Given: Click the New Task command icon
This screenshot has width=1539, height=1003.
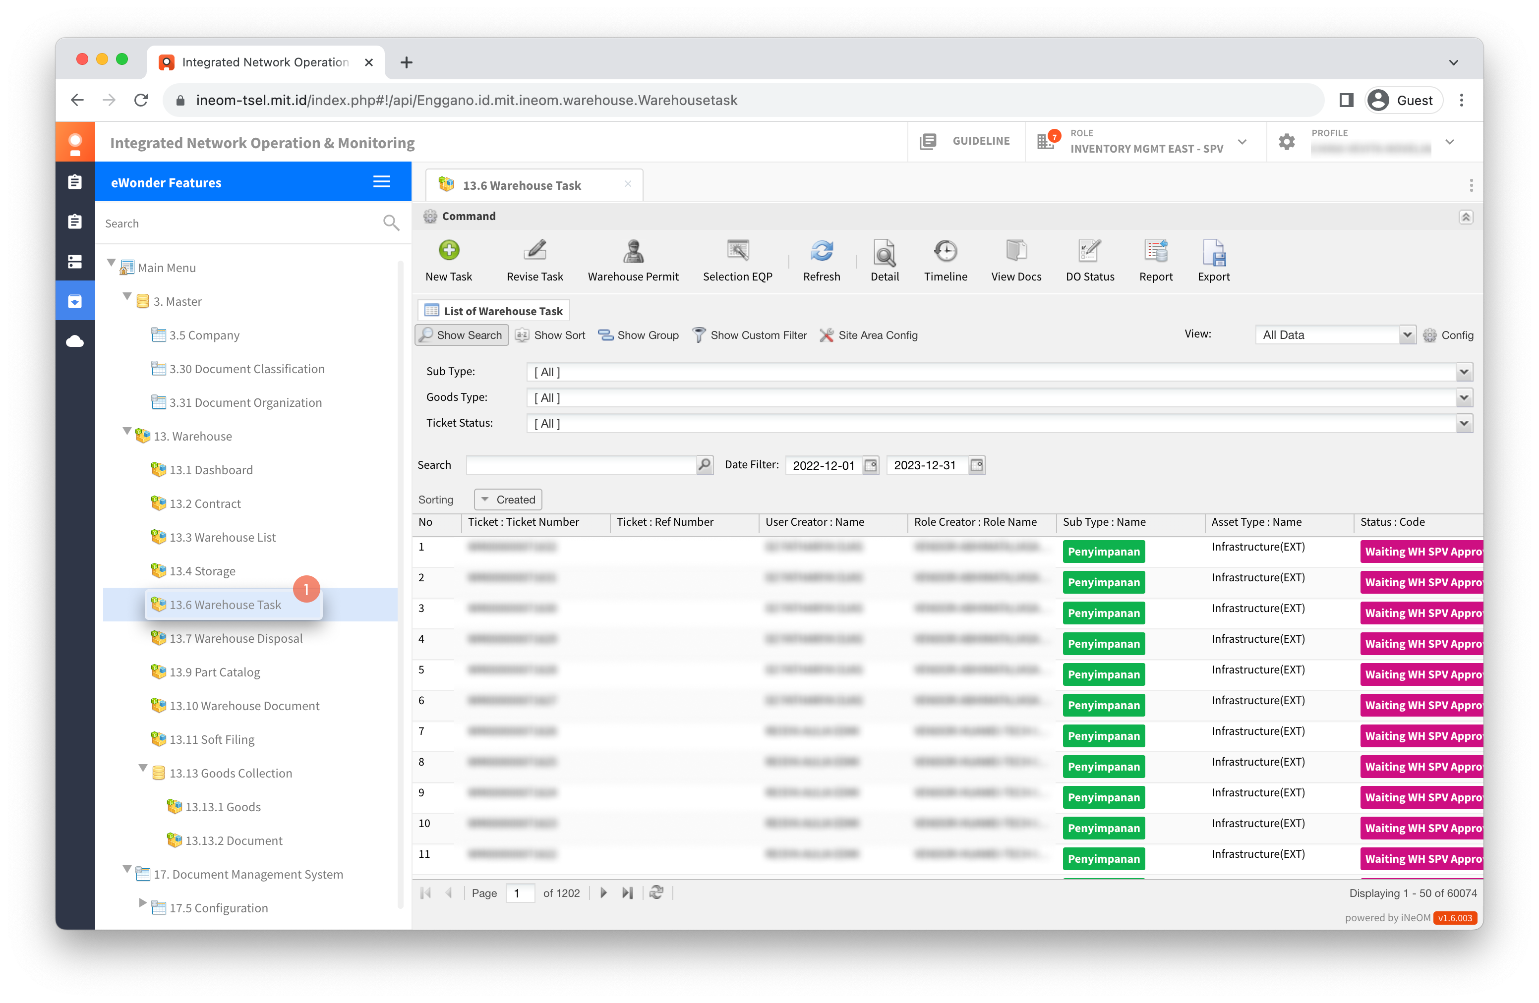Looking at the screenshot, I should point(449,250).
